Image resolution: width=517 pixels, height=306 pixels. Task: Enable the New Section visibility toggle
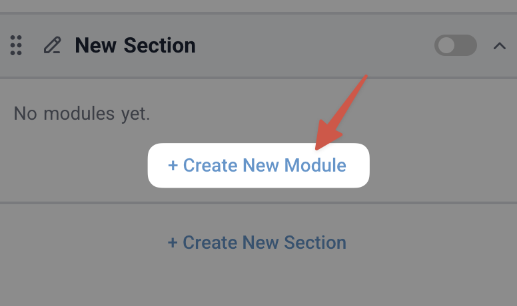coord(456,45)
